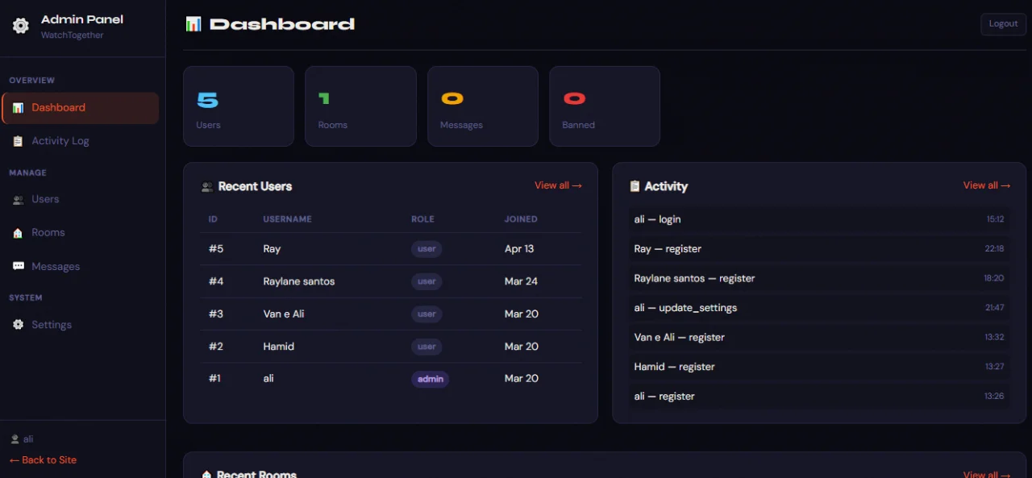Click the 'ali — register' activity entry

[x=819, y=397]
